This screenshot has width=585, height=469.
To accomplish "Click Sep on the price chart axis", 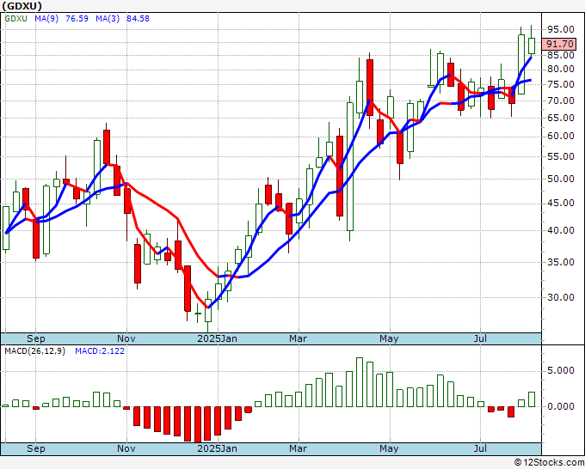I will (36, 338).
